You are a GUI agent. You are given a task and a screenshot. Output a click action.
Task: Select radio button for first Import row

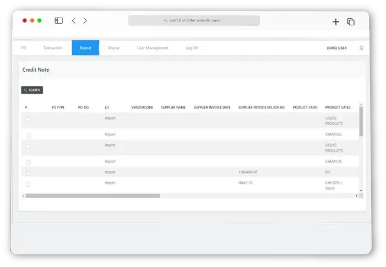pyautogui.click(x=28, y=119)
